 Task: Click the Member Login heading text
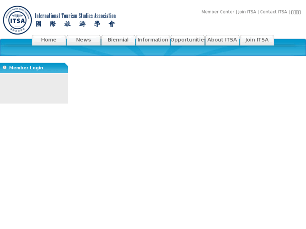(26, 68)
